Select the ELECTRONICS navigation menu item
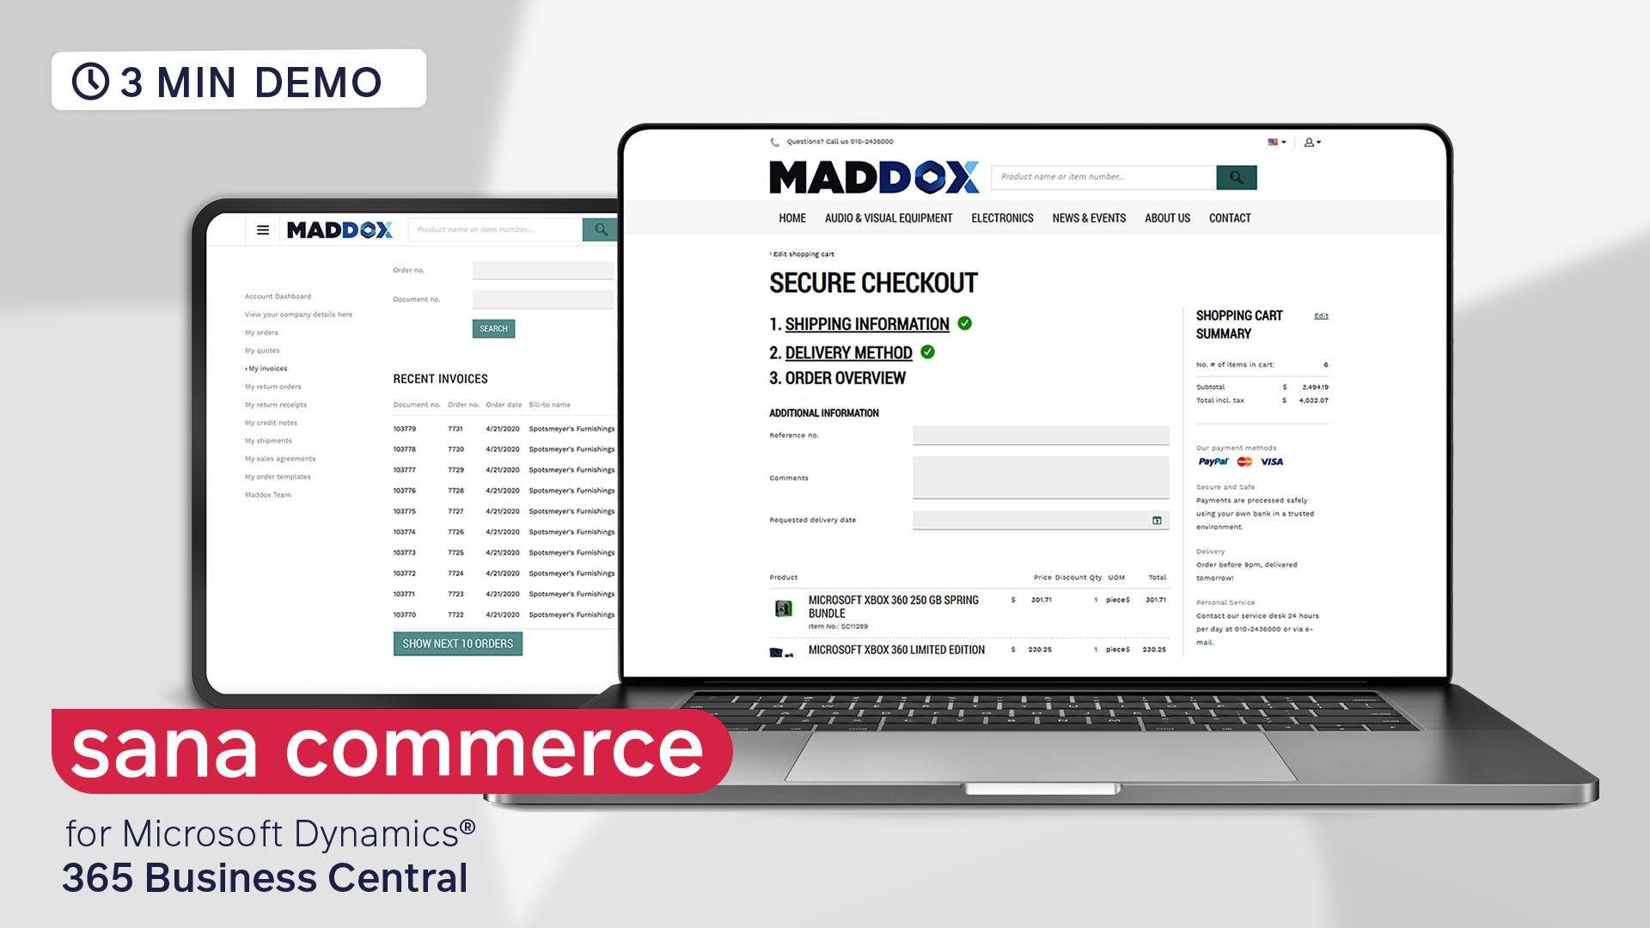The image size is (1650, 928). [x=1002, y=217]
